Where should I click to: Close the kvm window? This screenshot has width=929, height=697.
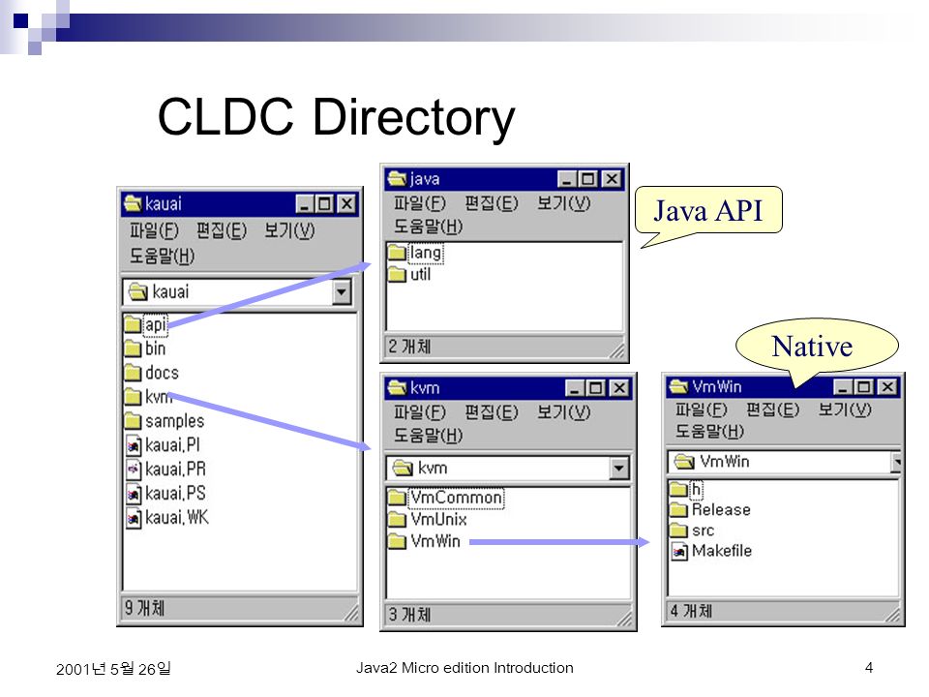(x=619, y=388)
